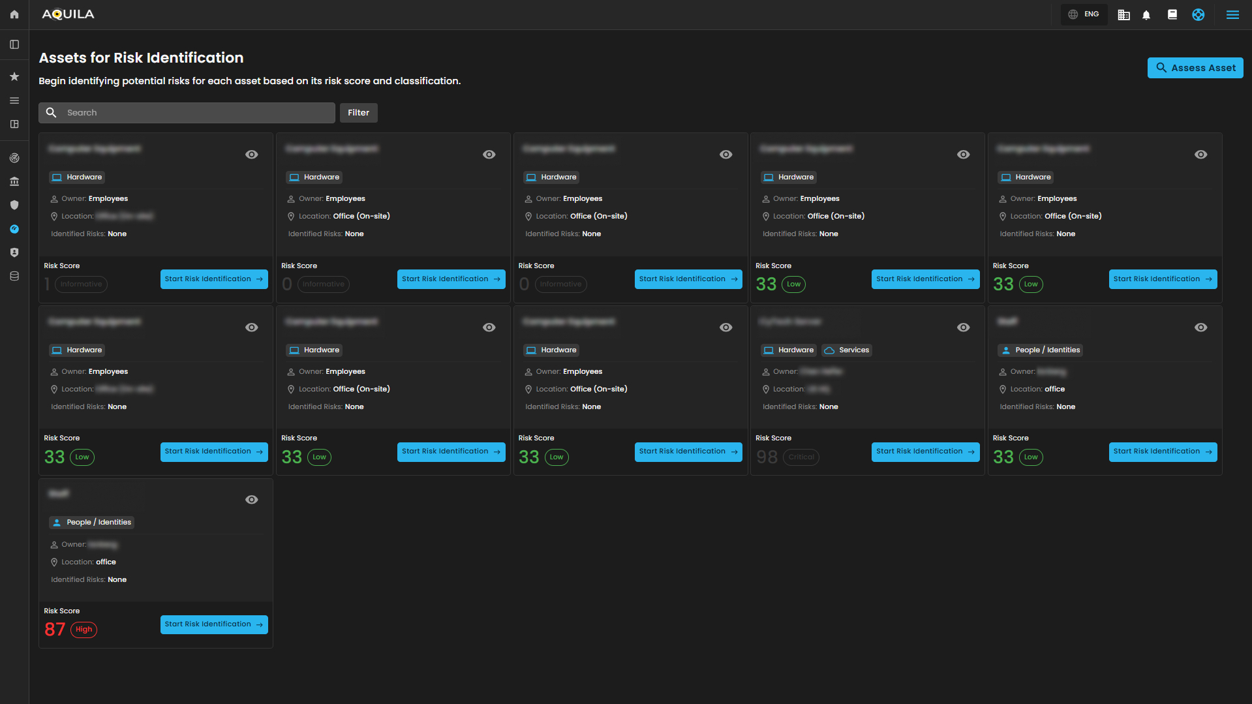
Task: Open the notifications bell icon
Action: click(x=1146, y=15)
